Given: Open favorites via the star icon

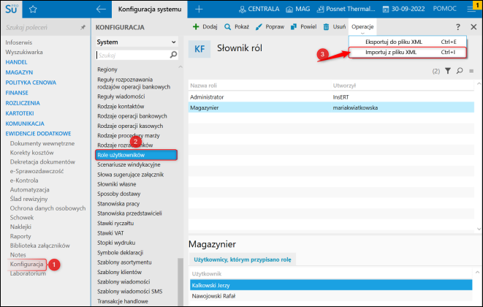Looking at the screenshot, I should [x=33, y=10].
